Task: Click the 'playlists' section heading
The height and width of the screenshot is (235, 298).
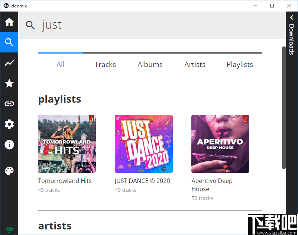Action: 59,99
